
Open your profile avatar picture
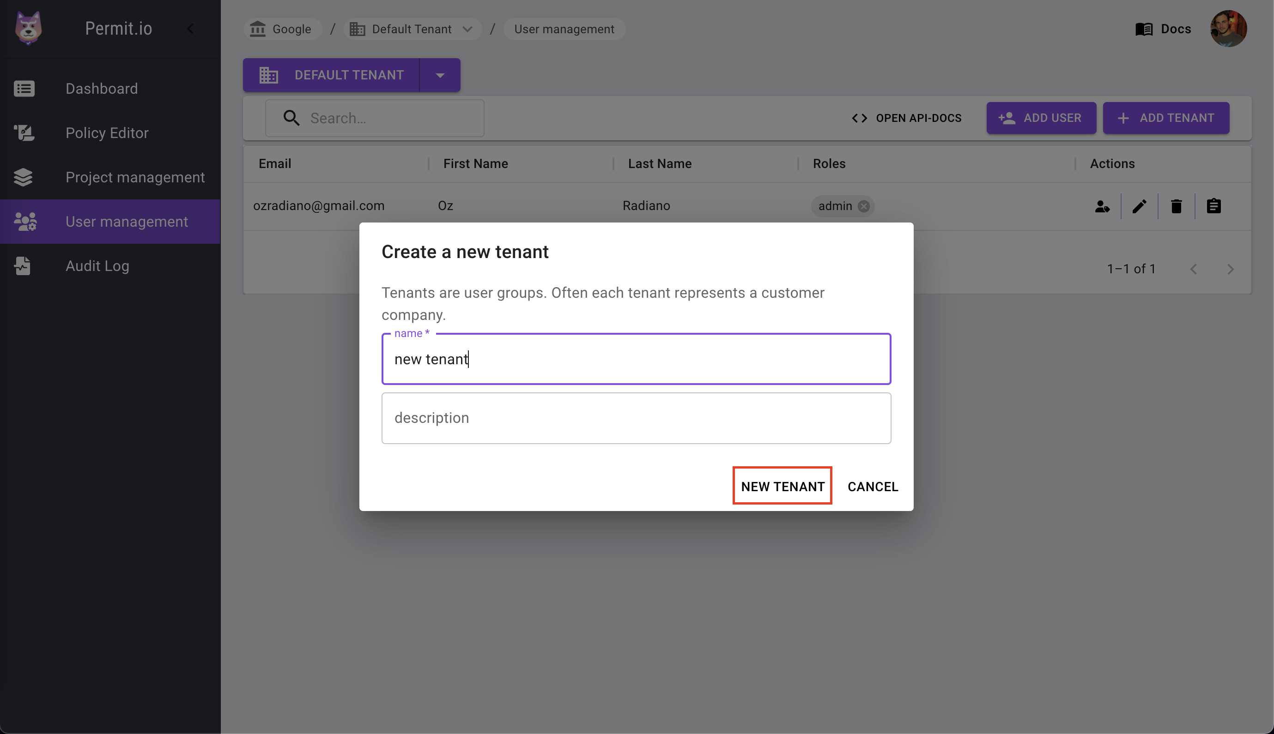click(x=1229, y=29)
